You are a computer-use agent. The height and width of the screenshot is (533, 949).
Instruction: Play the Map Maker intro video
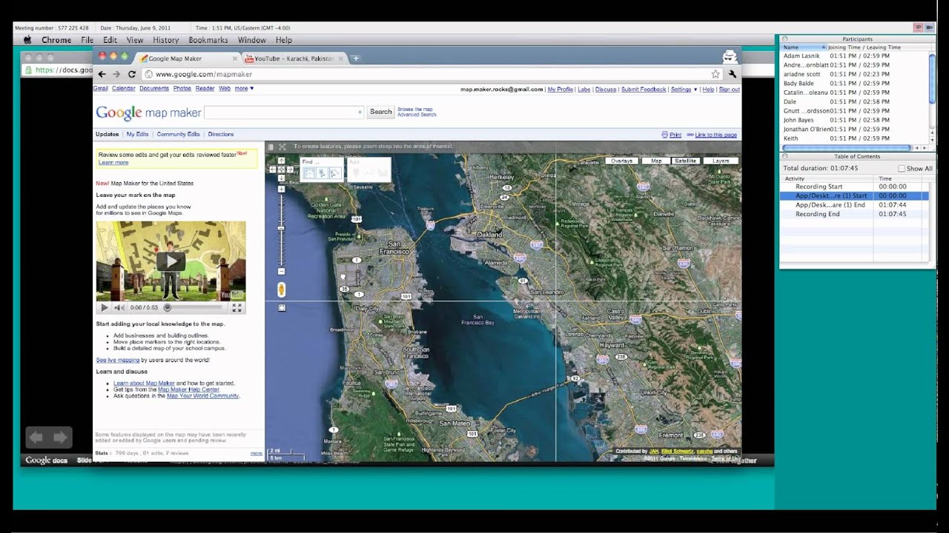[171, 261]
